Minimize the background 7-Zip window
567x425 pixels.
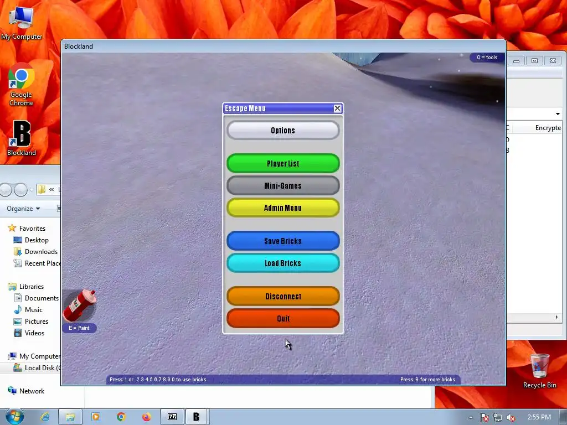517,61
